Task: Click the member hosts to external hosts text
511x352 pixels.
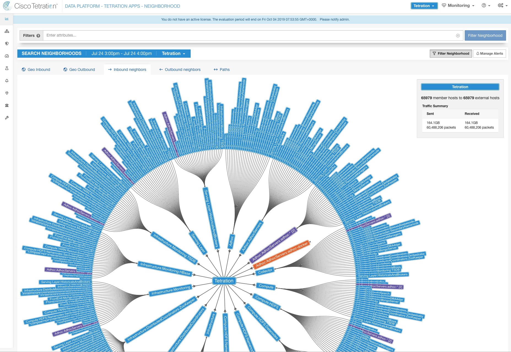Action: pyautogui.click(x=460, y=98)
